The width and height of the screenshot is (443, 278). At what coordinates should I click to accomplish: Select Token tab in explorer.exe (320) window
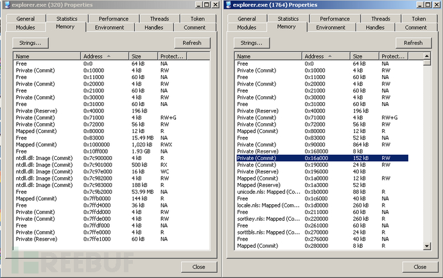coord(196,19)
